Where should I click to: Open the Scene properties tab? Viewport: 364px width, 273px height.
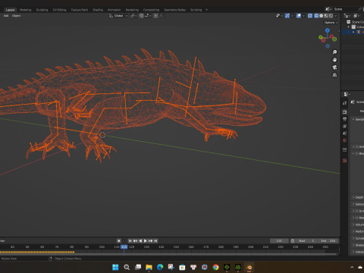pos(345,133)
